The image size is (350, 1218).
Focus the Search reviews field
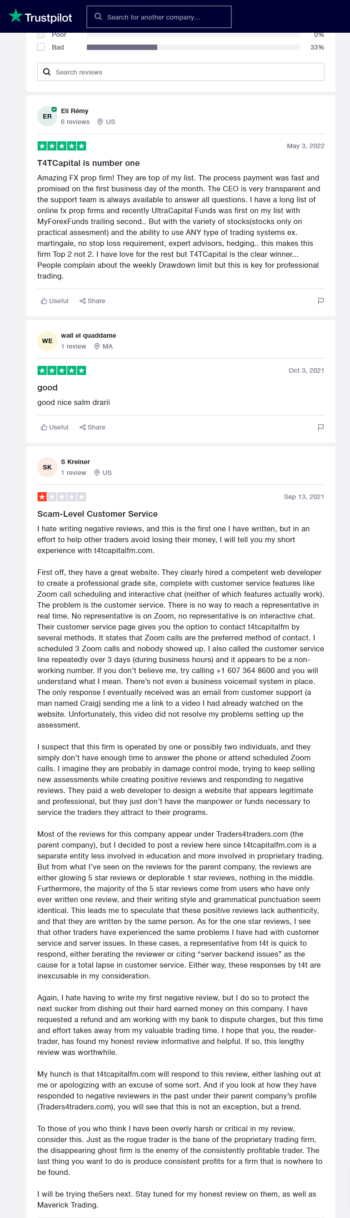pos(180,72)
